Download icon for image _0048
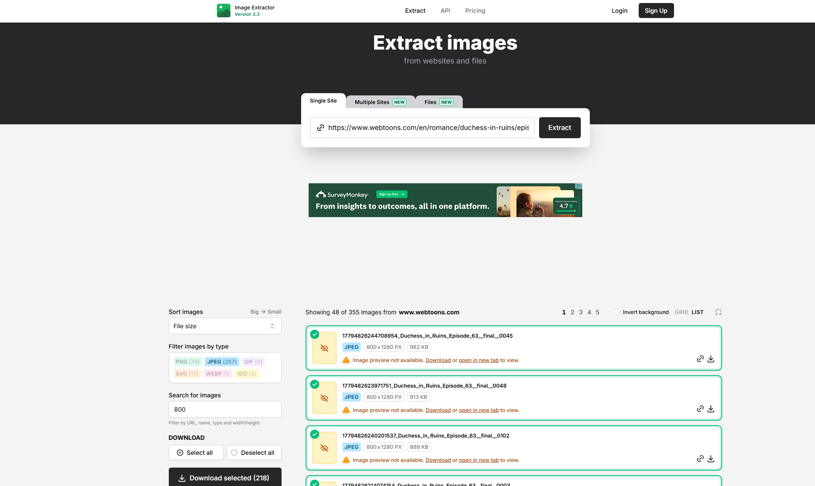This screenshot has width=815, height=486. point(711,409)
